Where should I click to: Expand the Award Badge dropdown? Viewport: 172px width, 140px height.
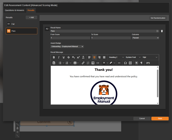click(67, 46)
